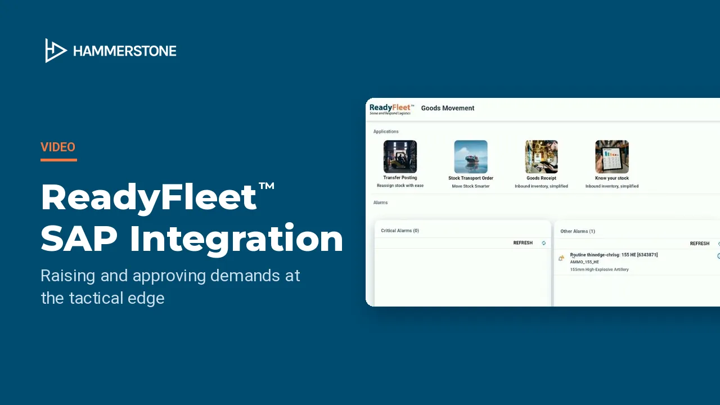Refresh the Critical Alarms panel
The width and height of the screenshot is (720, 405).
pyautogui.click(x=523, y=243)
